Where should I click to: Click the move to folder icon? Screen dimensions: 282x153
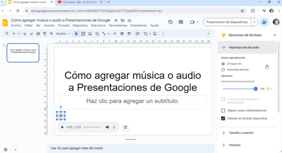pyautogui.click(x=123, y=20)
